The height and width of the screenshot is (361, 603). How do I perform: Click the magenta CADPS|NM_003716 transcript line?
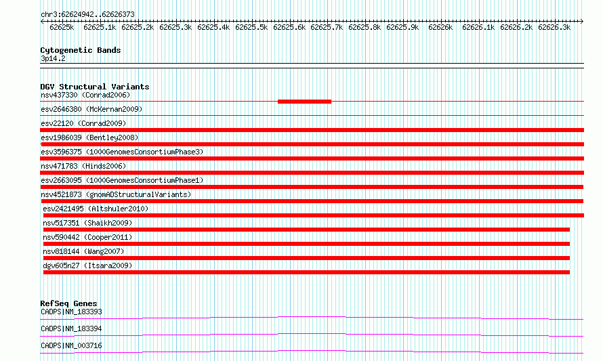coord(312,352)
